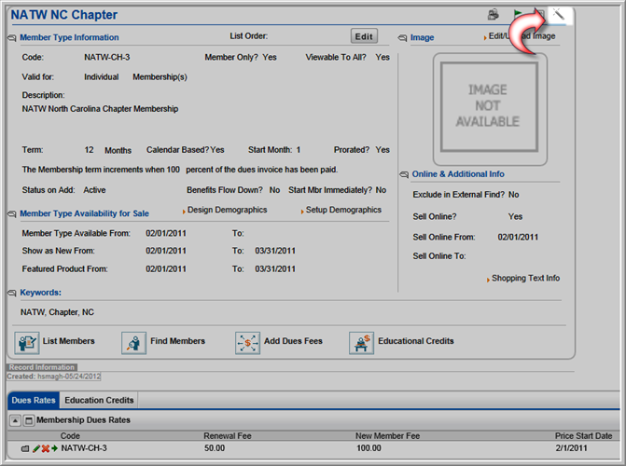
Task: Collapse Member Type Availability for Sale icon
Action: pyautogui.click(x=12, y=213)
